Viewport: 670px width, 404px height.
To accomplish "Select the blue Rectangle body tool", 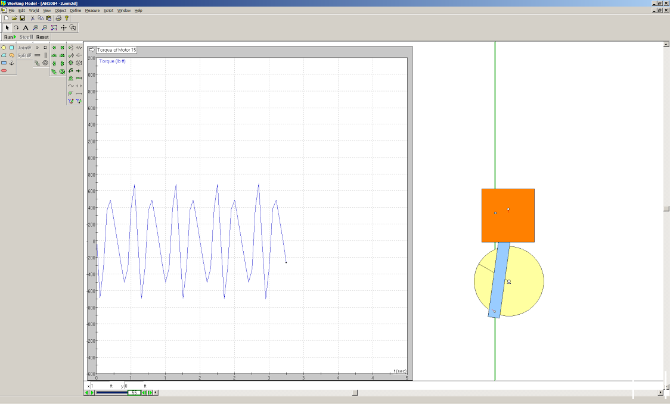I will pos(4,63).
